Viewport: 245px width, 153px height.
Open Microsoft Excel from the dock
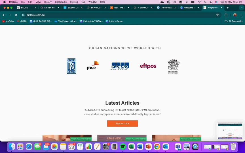(x=131, y=146)
